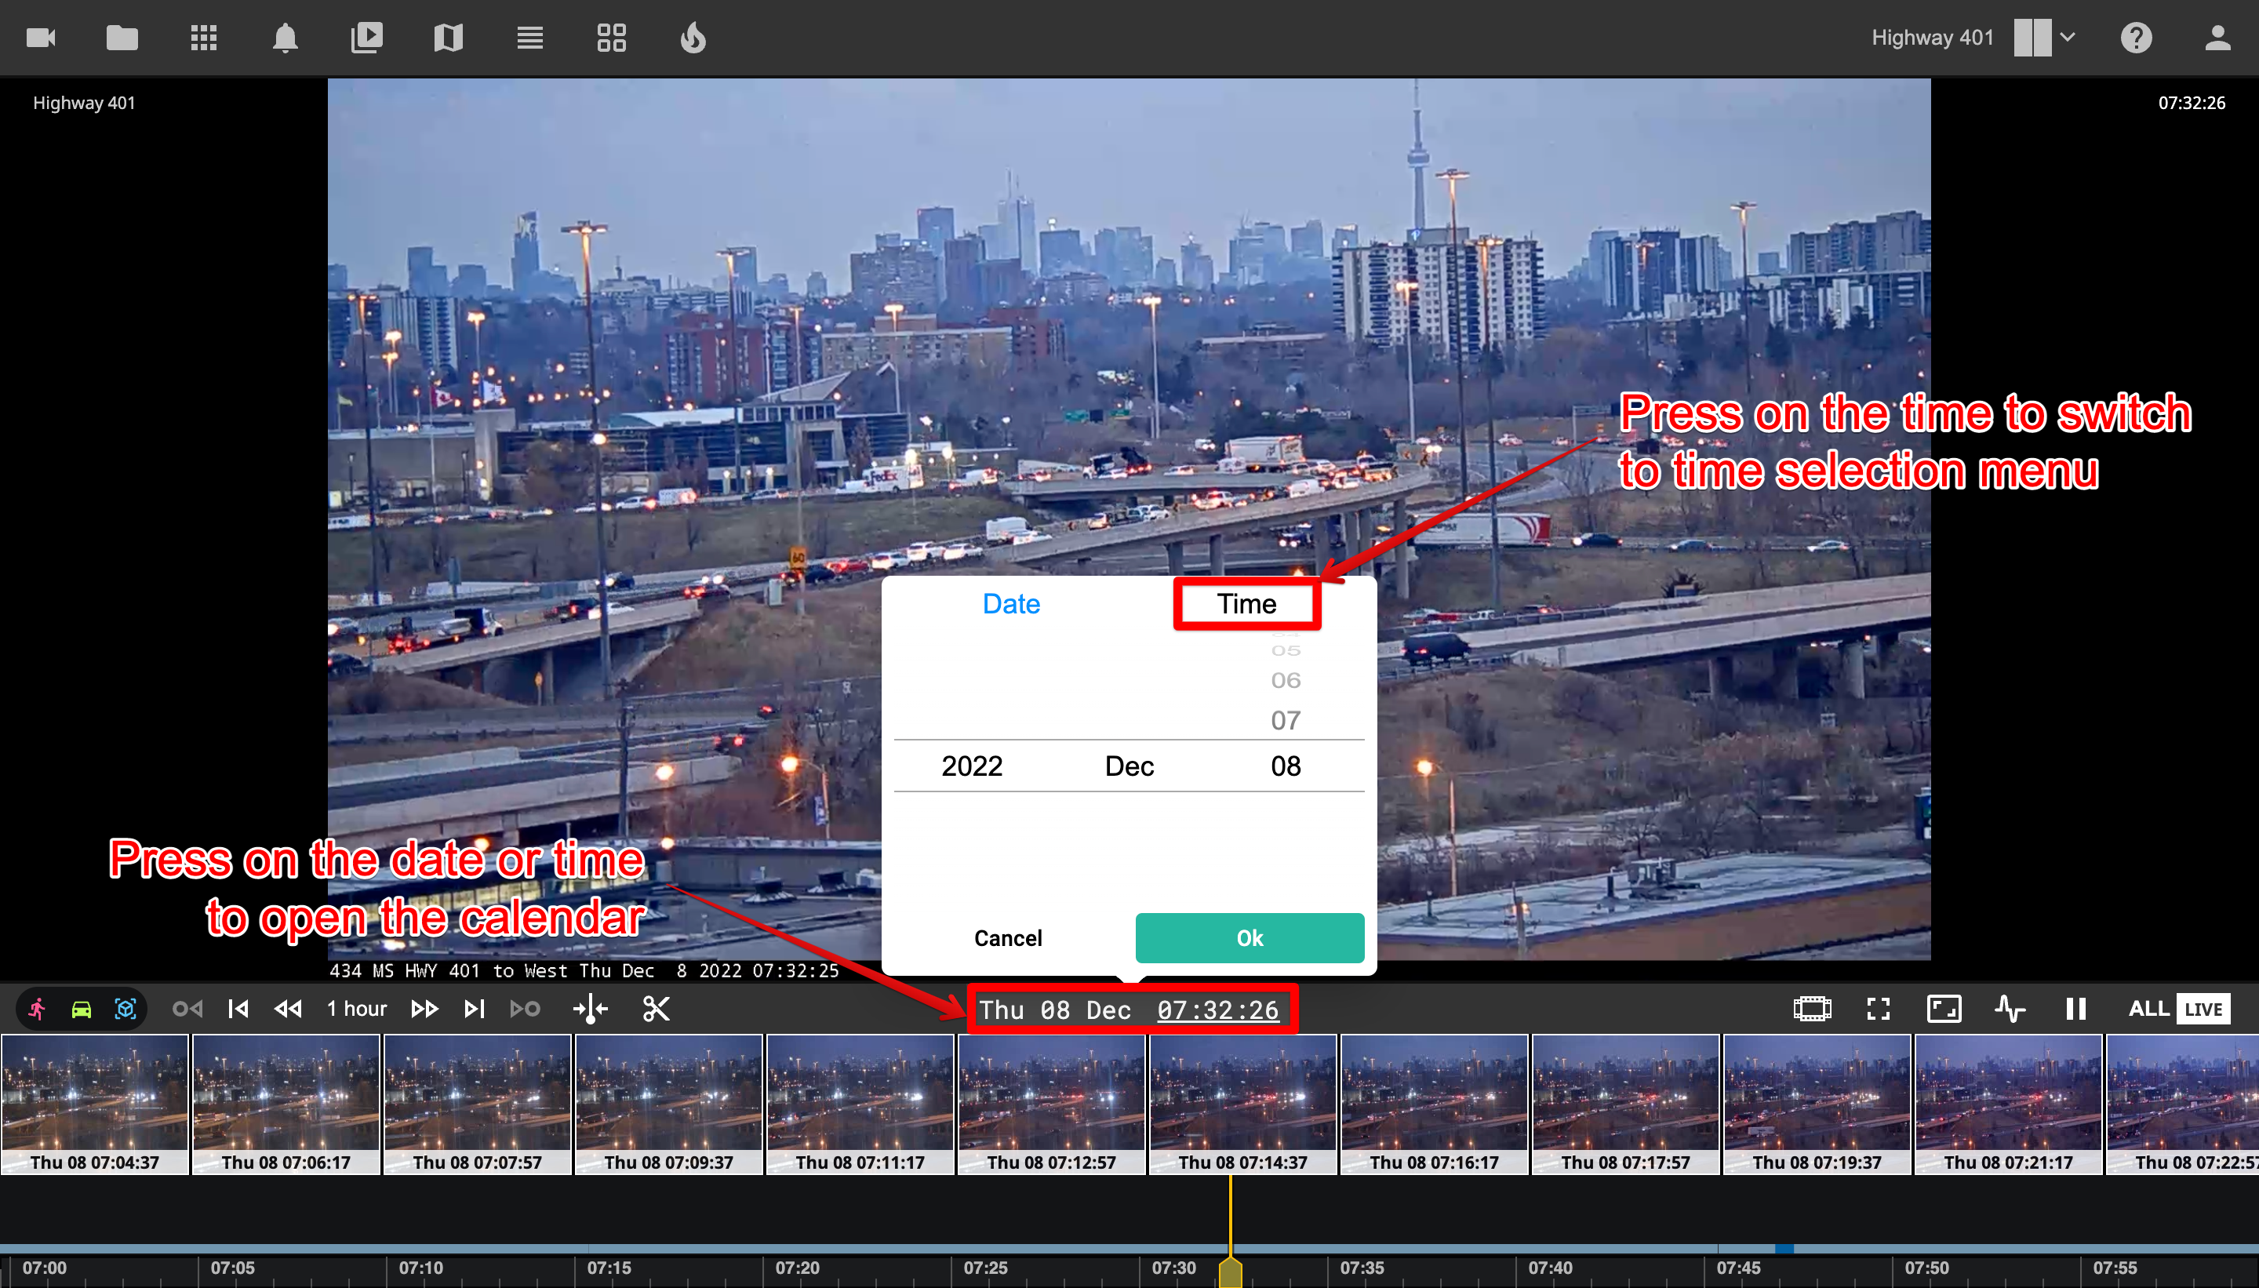This screenshot has height=1288, width=2259.
Task: Open thumbnail Thu 08 07:14:37
Action: click(x=1242, y=1104)
